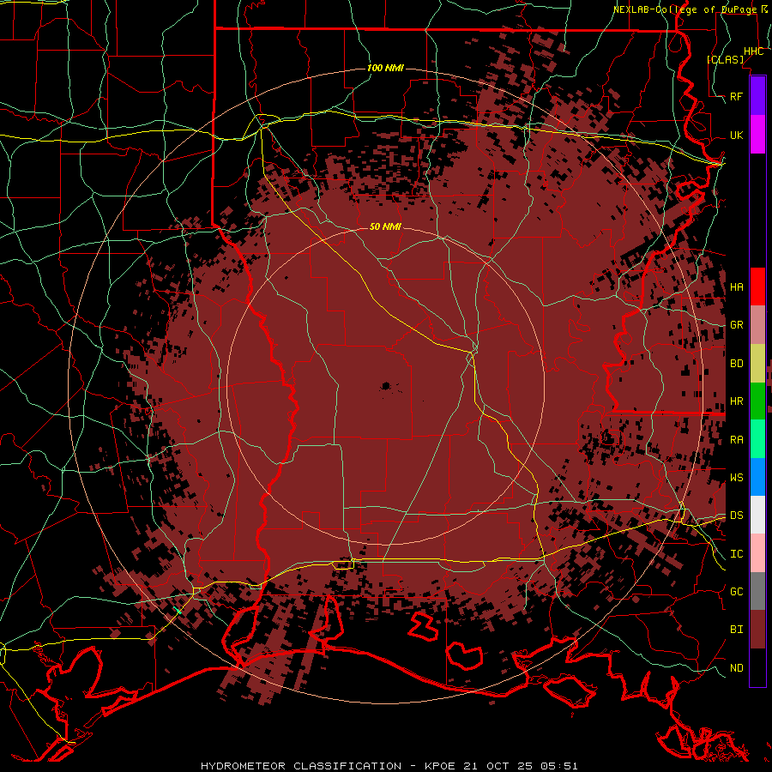Click the "BI" legend label
Viewport: 772px width, 772px height.
(736, 630)
